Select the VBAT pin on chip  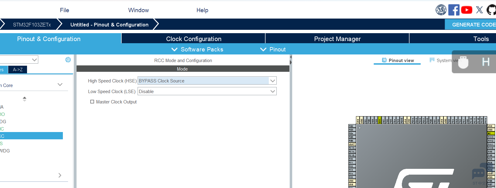[x=352, y=144]
